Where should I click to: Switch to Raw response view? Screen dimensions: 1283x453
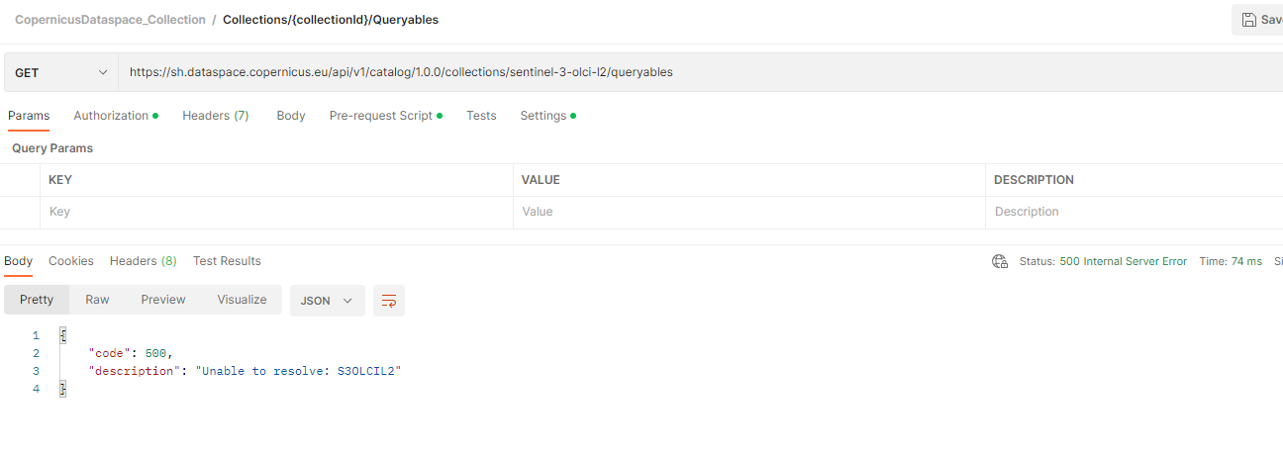[x=97, y=300]
